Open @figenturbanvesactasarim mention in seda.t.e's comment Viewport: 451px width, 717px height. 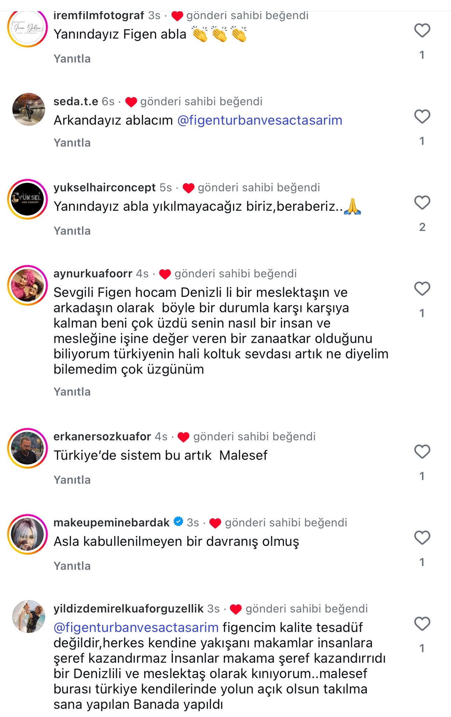pyautogui.click(x=260, y=120)
